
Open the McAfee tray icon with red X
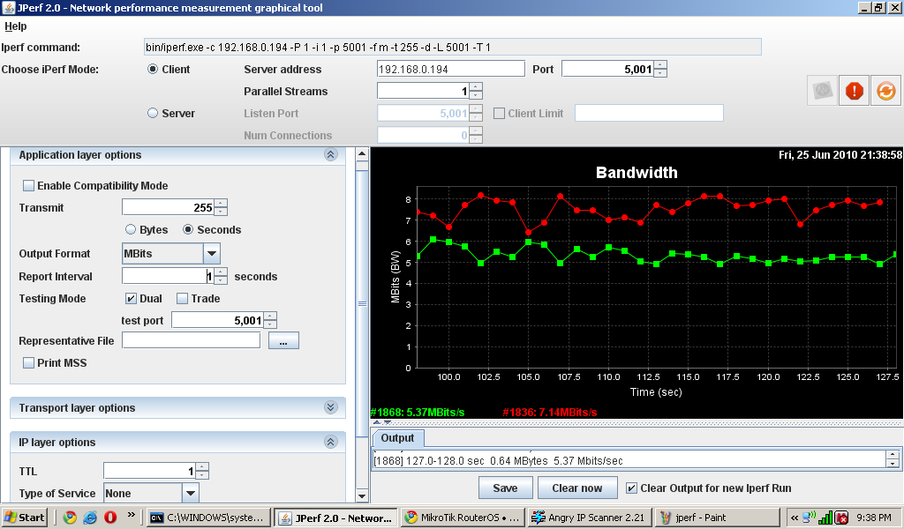click(x=841, y=517)
